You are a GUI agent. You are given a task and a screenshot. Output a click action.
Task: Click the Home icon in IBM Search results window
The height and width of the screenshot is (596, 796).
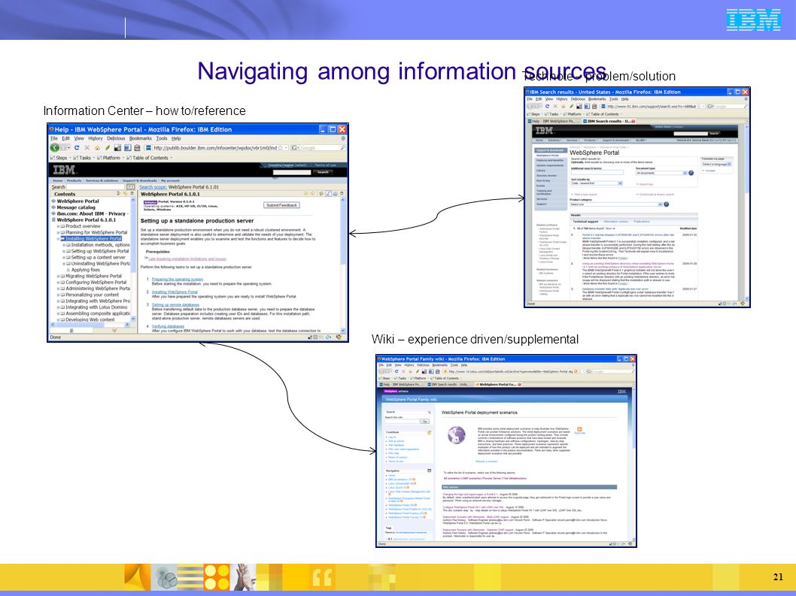pyautogui.click(x=563, y=107)
